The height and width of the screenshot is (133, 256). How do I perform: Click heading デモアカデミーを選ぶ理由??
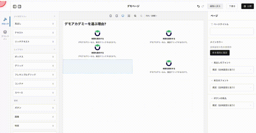click(x=85, y=24)
